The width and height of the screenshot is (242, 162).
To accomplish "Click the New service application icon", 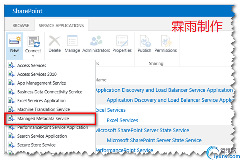I will click(15, 41).
